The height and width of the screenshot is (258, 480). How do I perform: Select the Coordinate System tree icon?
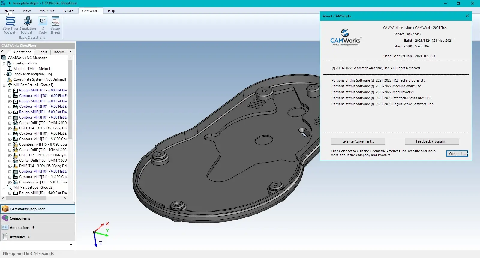coord(10,79)
